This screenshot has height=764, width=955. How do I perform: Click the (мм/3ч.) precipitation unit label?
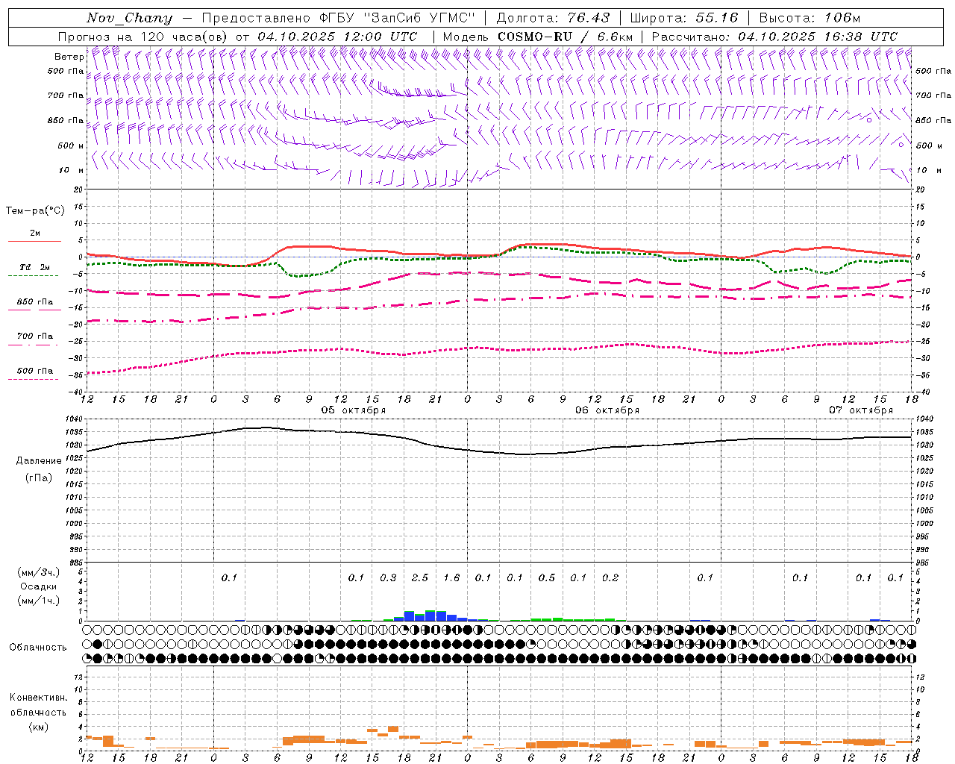(39, 572)
